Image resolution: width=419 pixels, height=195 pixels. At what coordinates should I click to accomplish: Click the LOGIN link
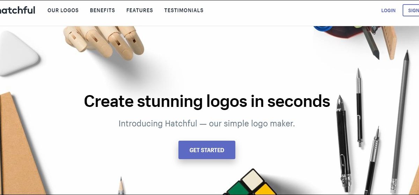pos(388,10)
